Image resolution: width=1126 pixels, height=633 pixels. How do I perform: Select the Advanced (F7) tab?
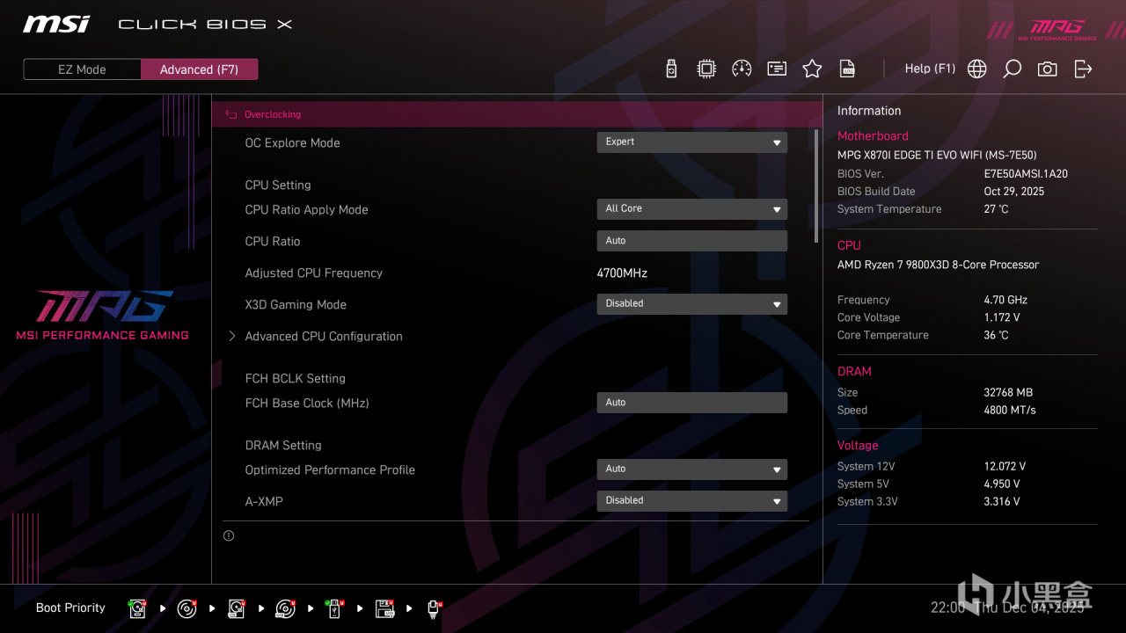(199, 69)
